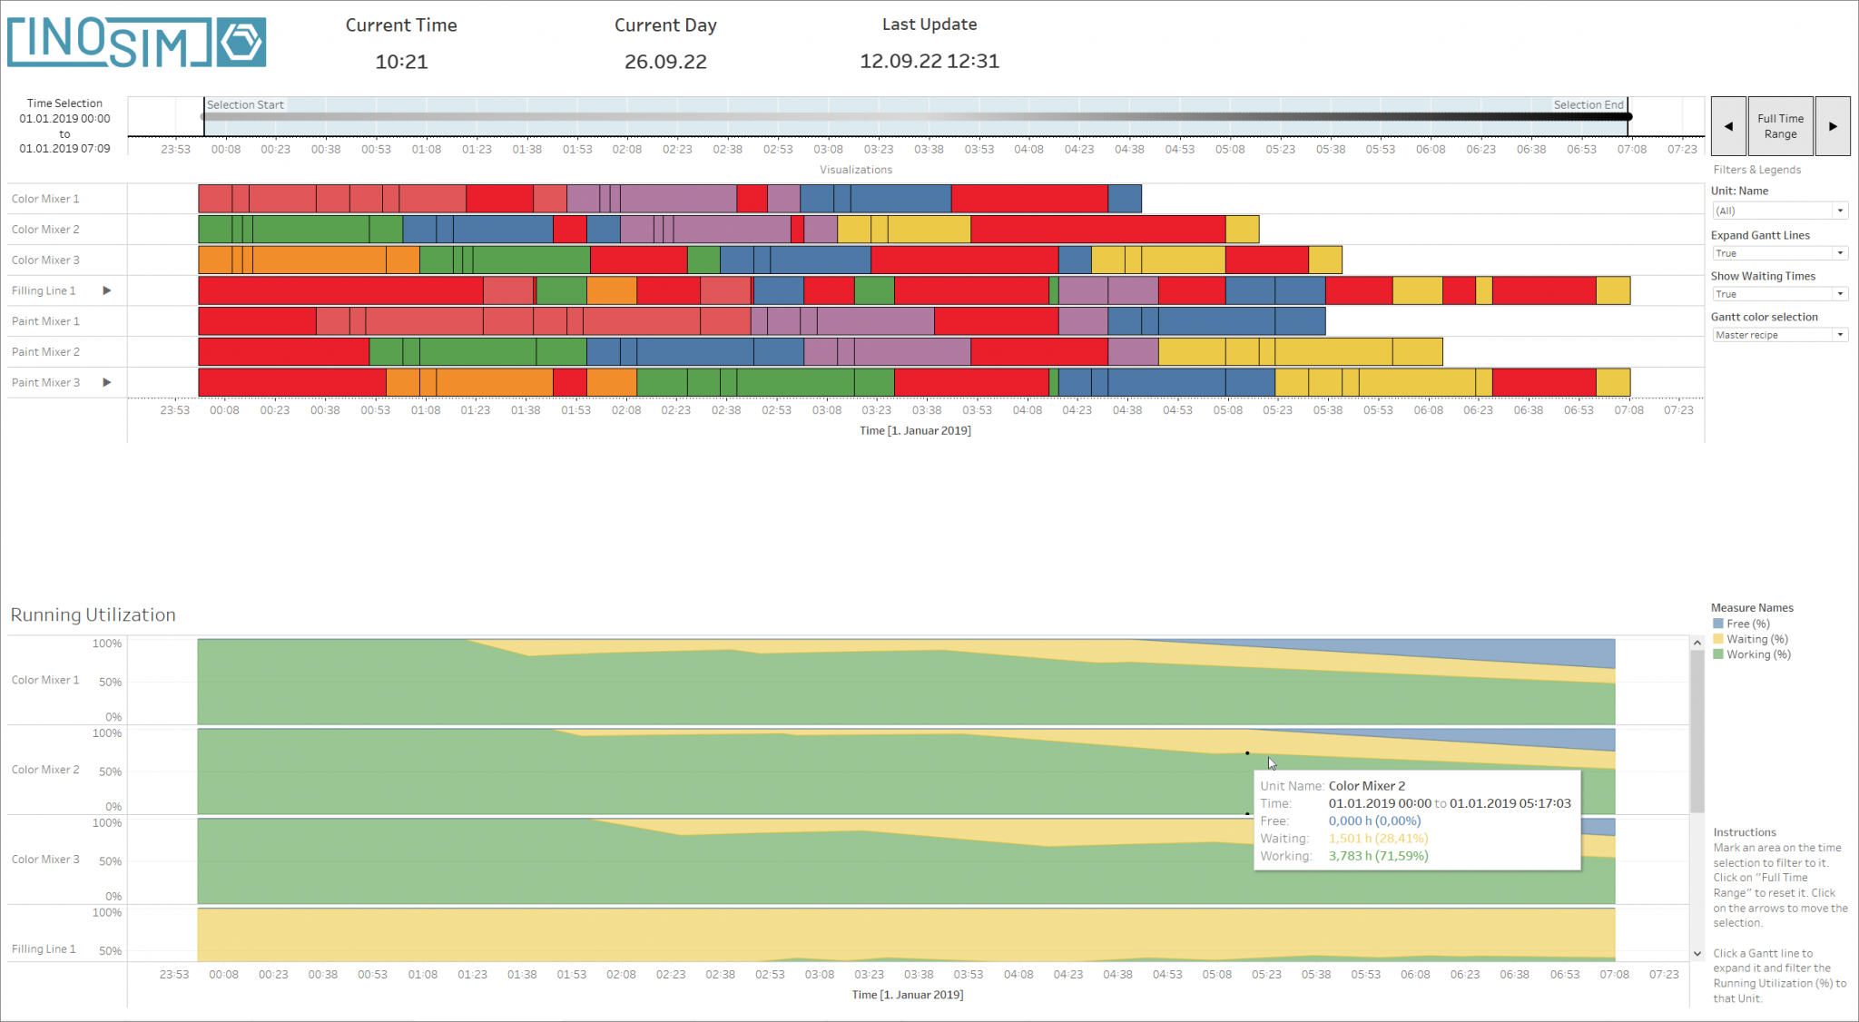Click the last yellow bar in Color Mixer 2 Gantt row
The image size is (1859, 1022).
(x=1242, y=230)
